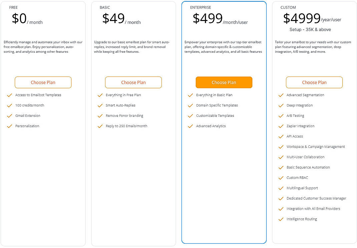The image size is (357, 248).
Task: Click the checkmark next to Intelligence Routing
Action: point(281,219)
